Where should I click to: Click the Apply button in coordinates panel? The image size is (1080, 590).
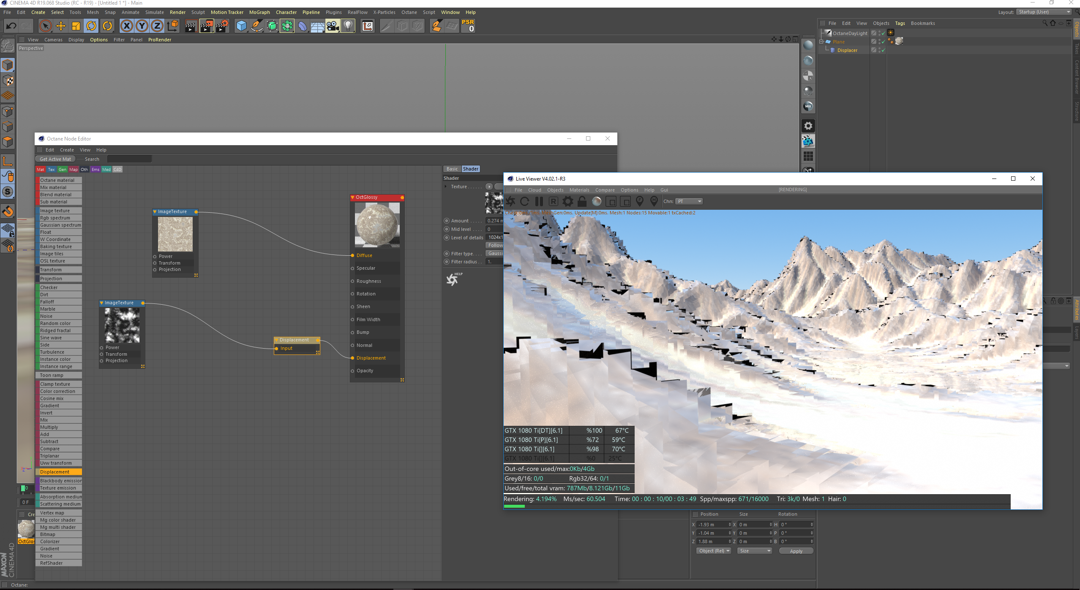click(x=796, y=551)
